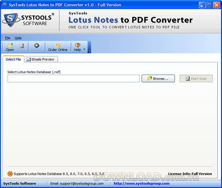Click the application icon in the title bar
222x188 pixels.
tap(4, 5)
